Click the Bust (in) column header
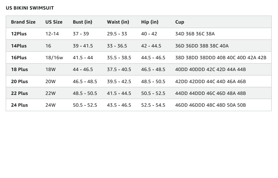The width and height of the screenshot is (278, 178). pos(83,22)
